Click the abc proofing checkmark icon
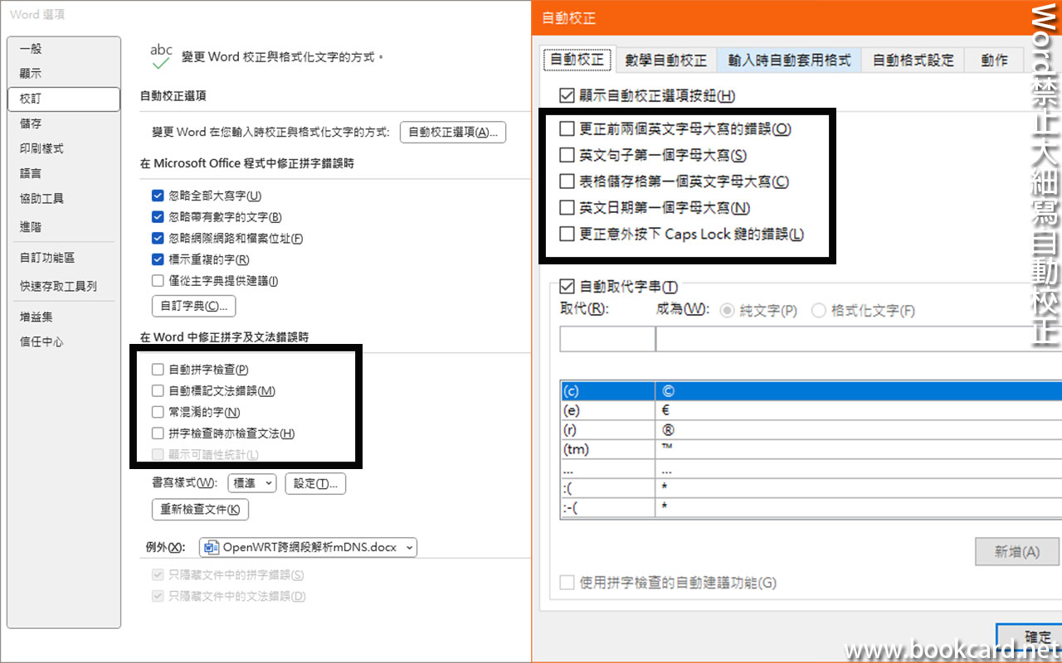This screenshot has width=1062, height=663. pos(161,56)
